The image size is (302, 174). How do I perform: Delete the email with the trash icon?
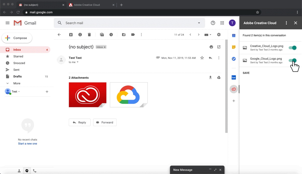[89, 35]
